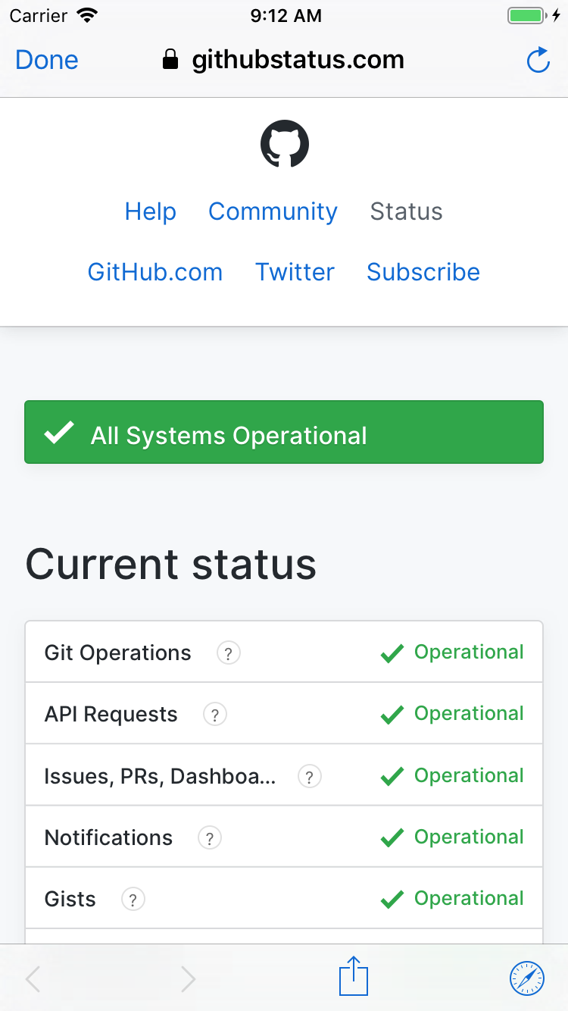The image size is (568, 1011).
Task: Tap the githubstatus.com address text
Action: coord(298,60)
